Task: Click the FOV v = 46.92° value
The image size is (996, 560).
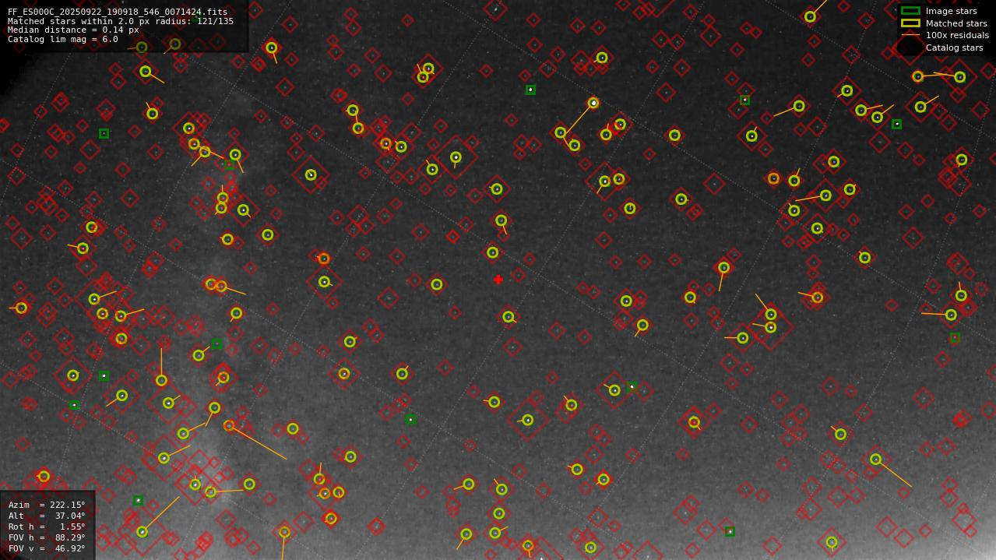Action: (x=47, y=548)
